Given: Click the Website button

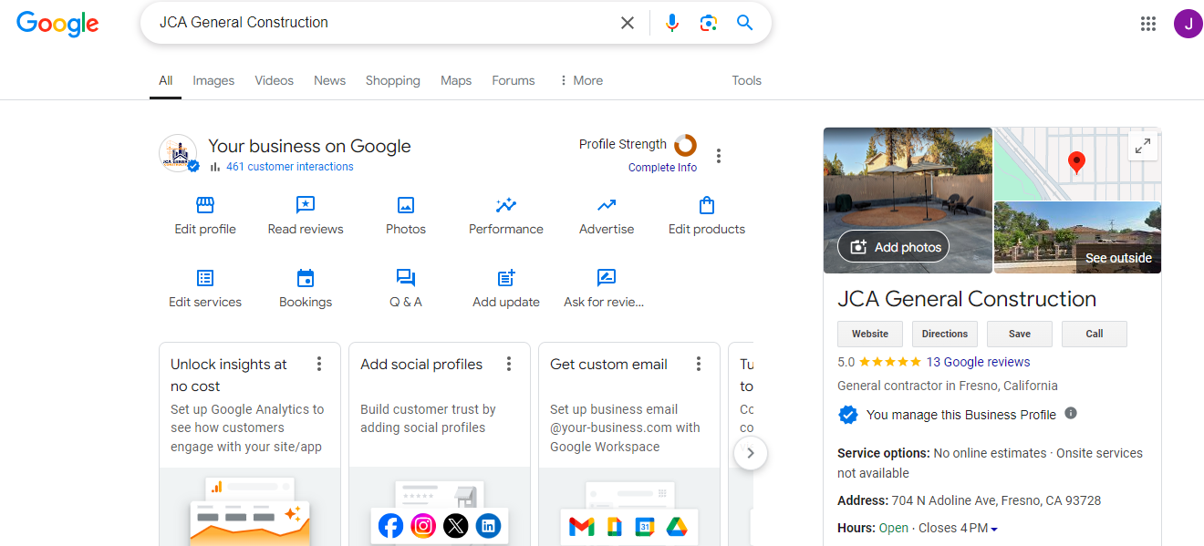Looking at the screenshot, I should 870,334.
